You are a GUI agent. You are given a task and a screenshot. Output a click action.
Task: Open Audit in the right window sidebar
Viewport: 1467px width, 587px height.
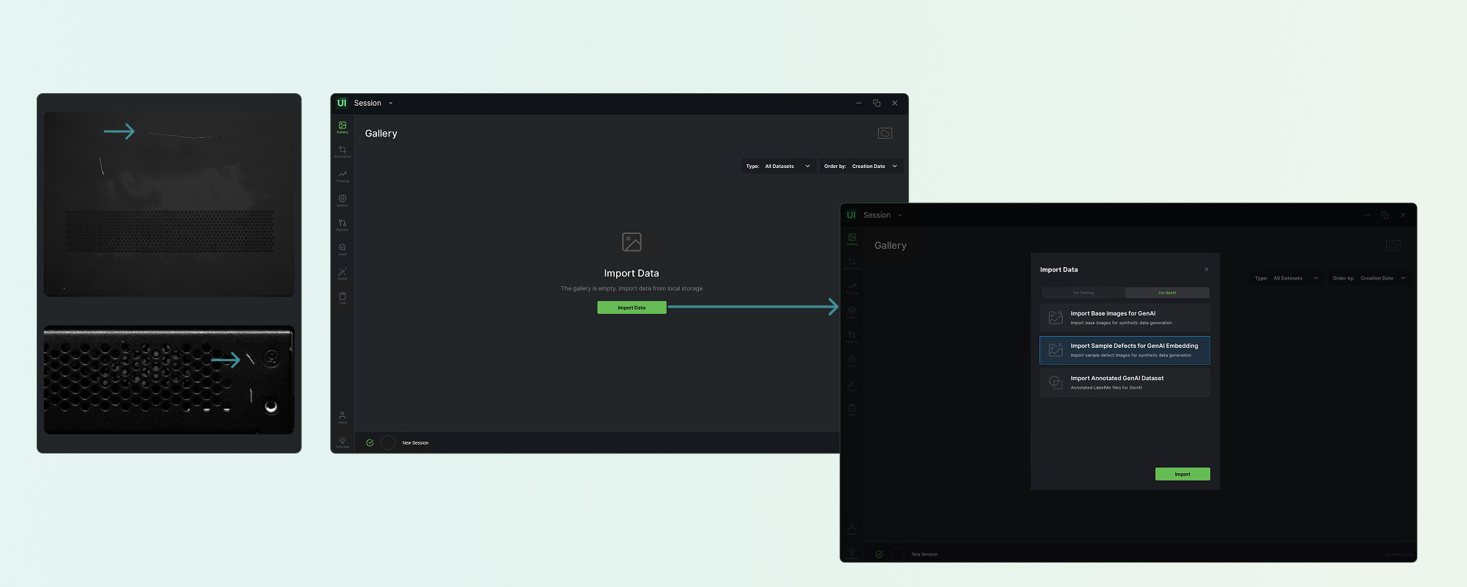click(x=852, y=361)
